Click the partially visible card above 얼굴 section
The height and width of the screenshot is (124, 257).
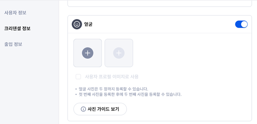pyautogui.click(x=159, y=4)
